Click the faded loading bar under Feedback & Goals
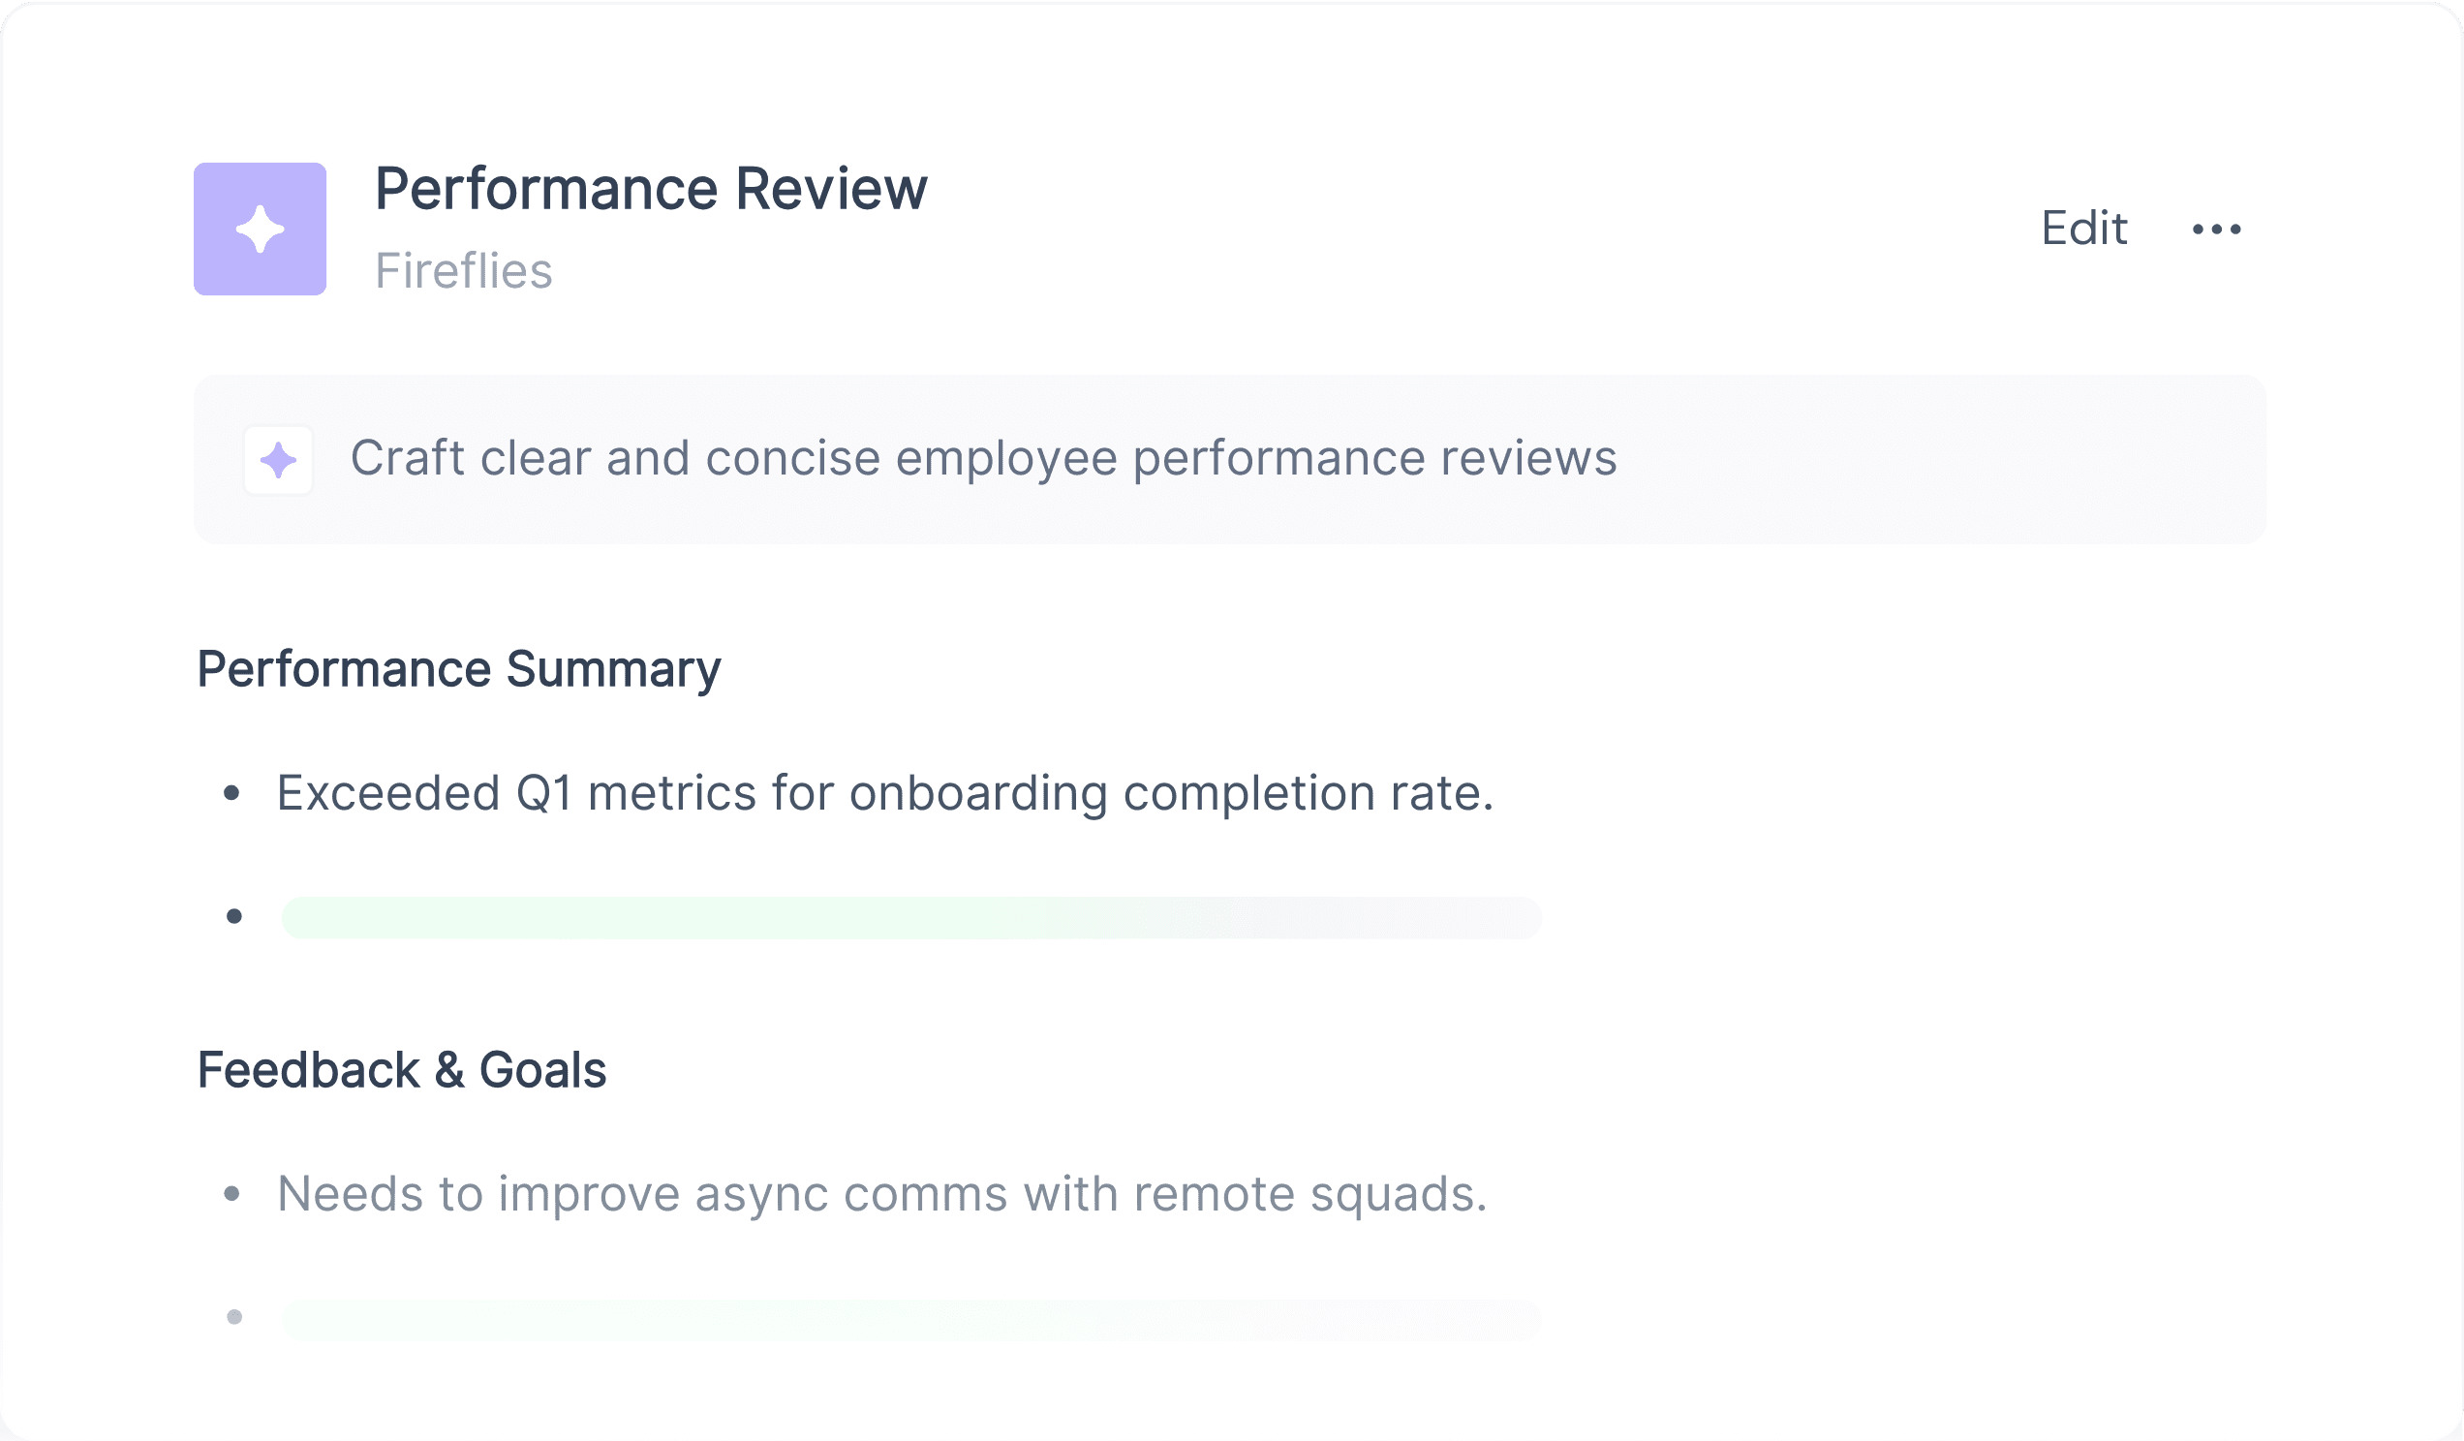This screenshot has width=2464, height=1441. point(911,1320)
